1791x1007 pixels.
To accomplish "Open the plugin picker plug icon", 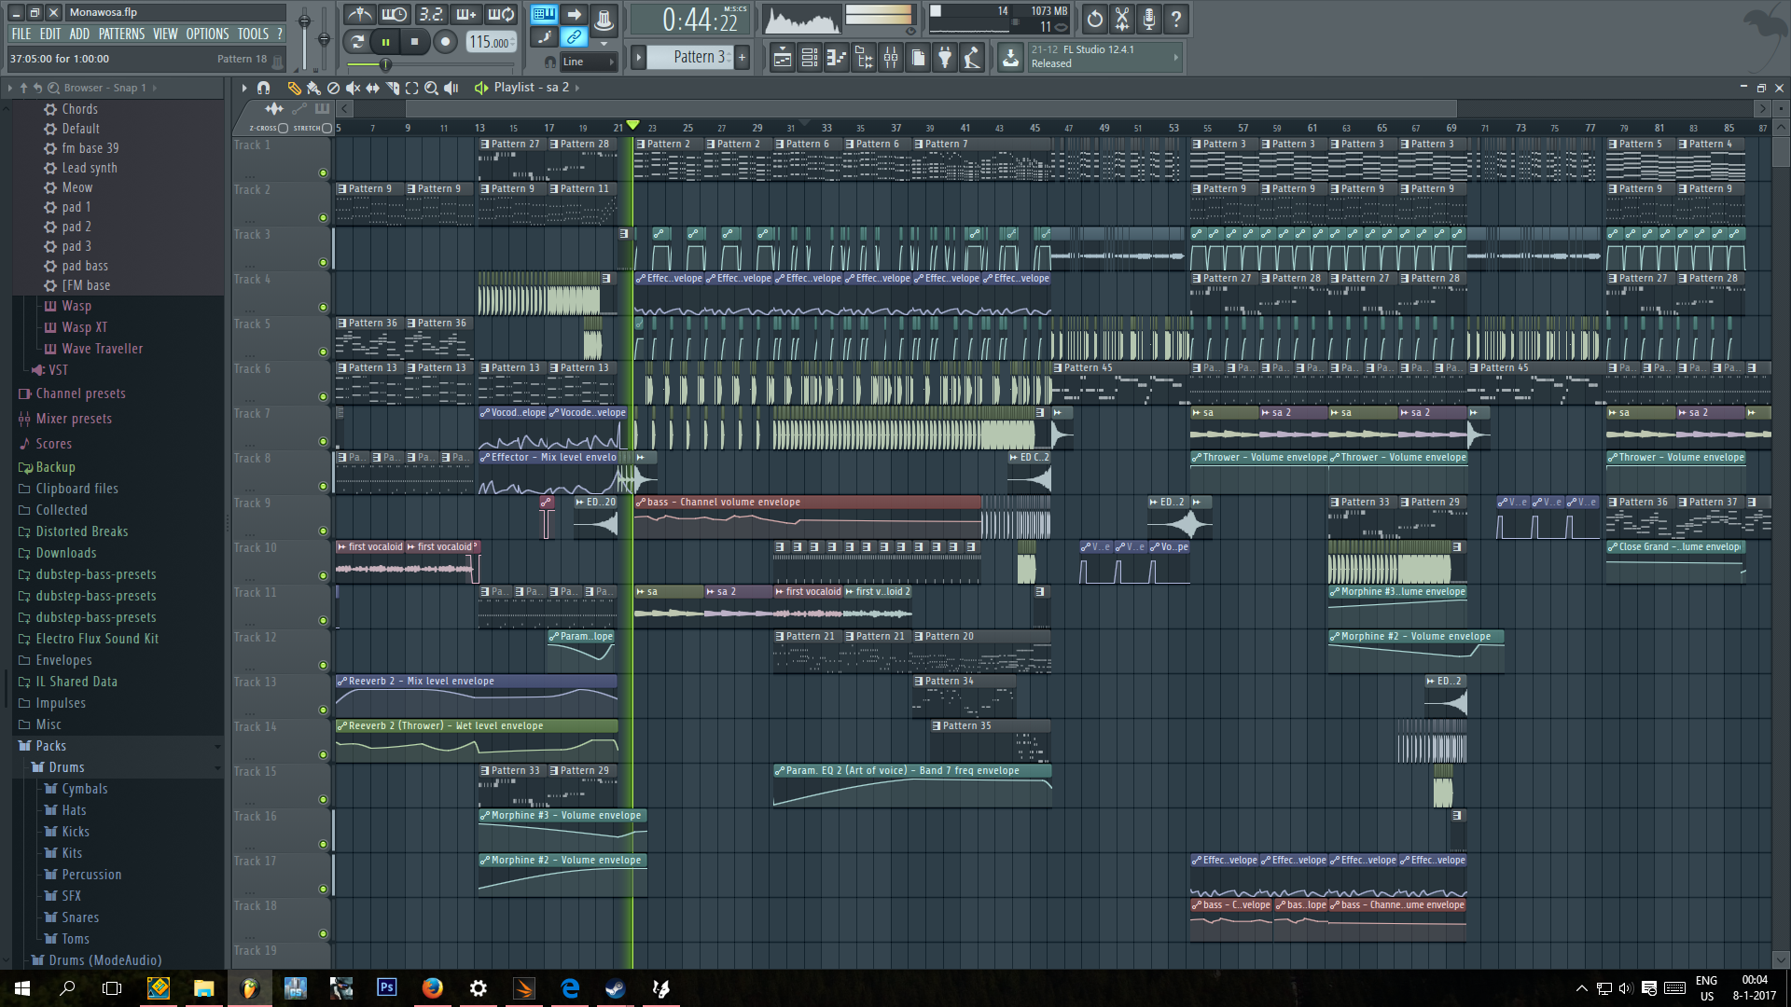I will pos(945,58).
